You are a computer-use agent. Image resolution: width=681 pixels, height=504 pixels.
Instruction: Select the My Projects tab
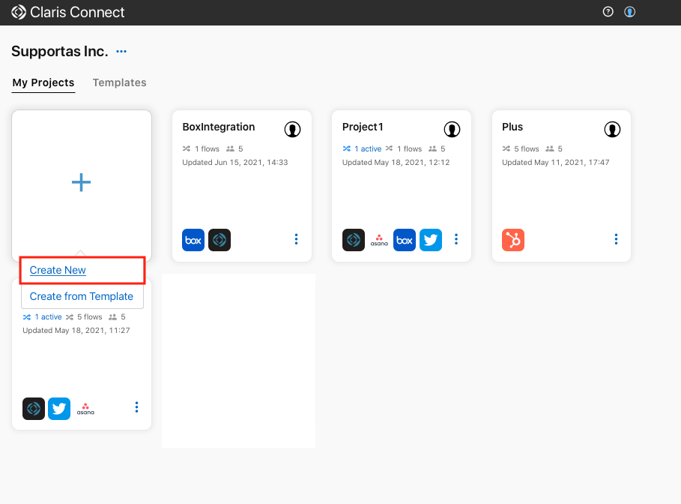point(43,82)
